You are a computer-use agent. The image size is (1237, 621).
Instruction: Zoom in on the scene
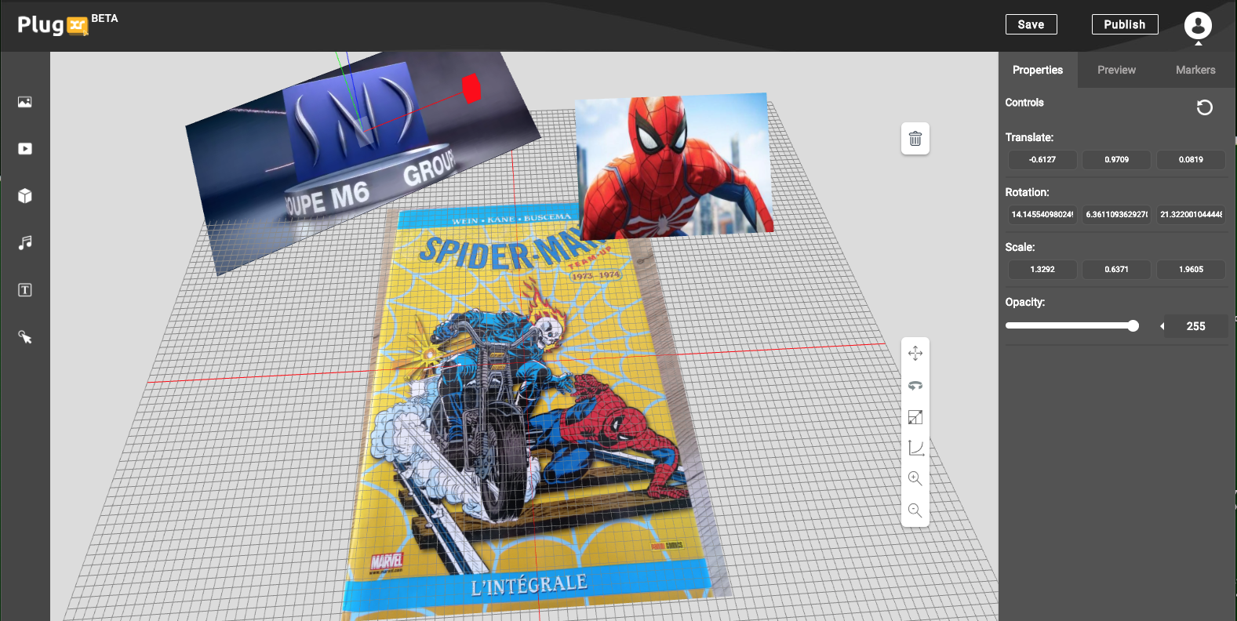(915, 479)
